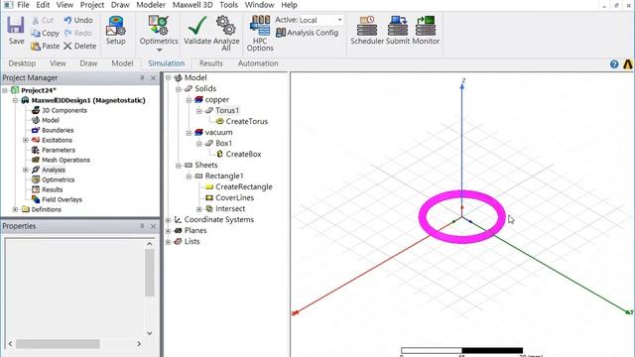Image resolution: width=635 pixels, height=357 pixels.
Task: Open the Tools menu
Action: [x=229, y=5]
